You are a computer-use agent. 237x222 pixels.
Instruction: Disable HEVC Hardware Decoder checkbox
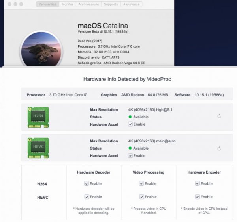pos(87,197)
